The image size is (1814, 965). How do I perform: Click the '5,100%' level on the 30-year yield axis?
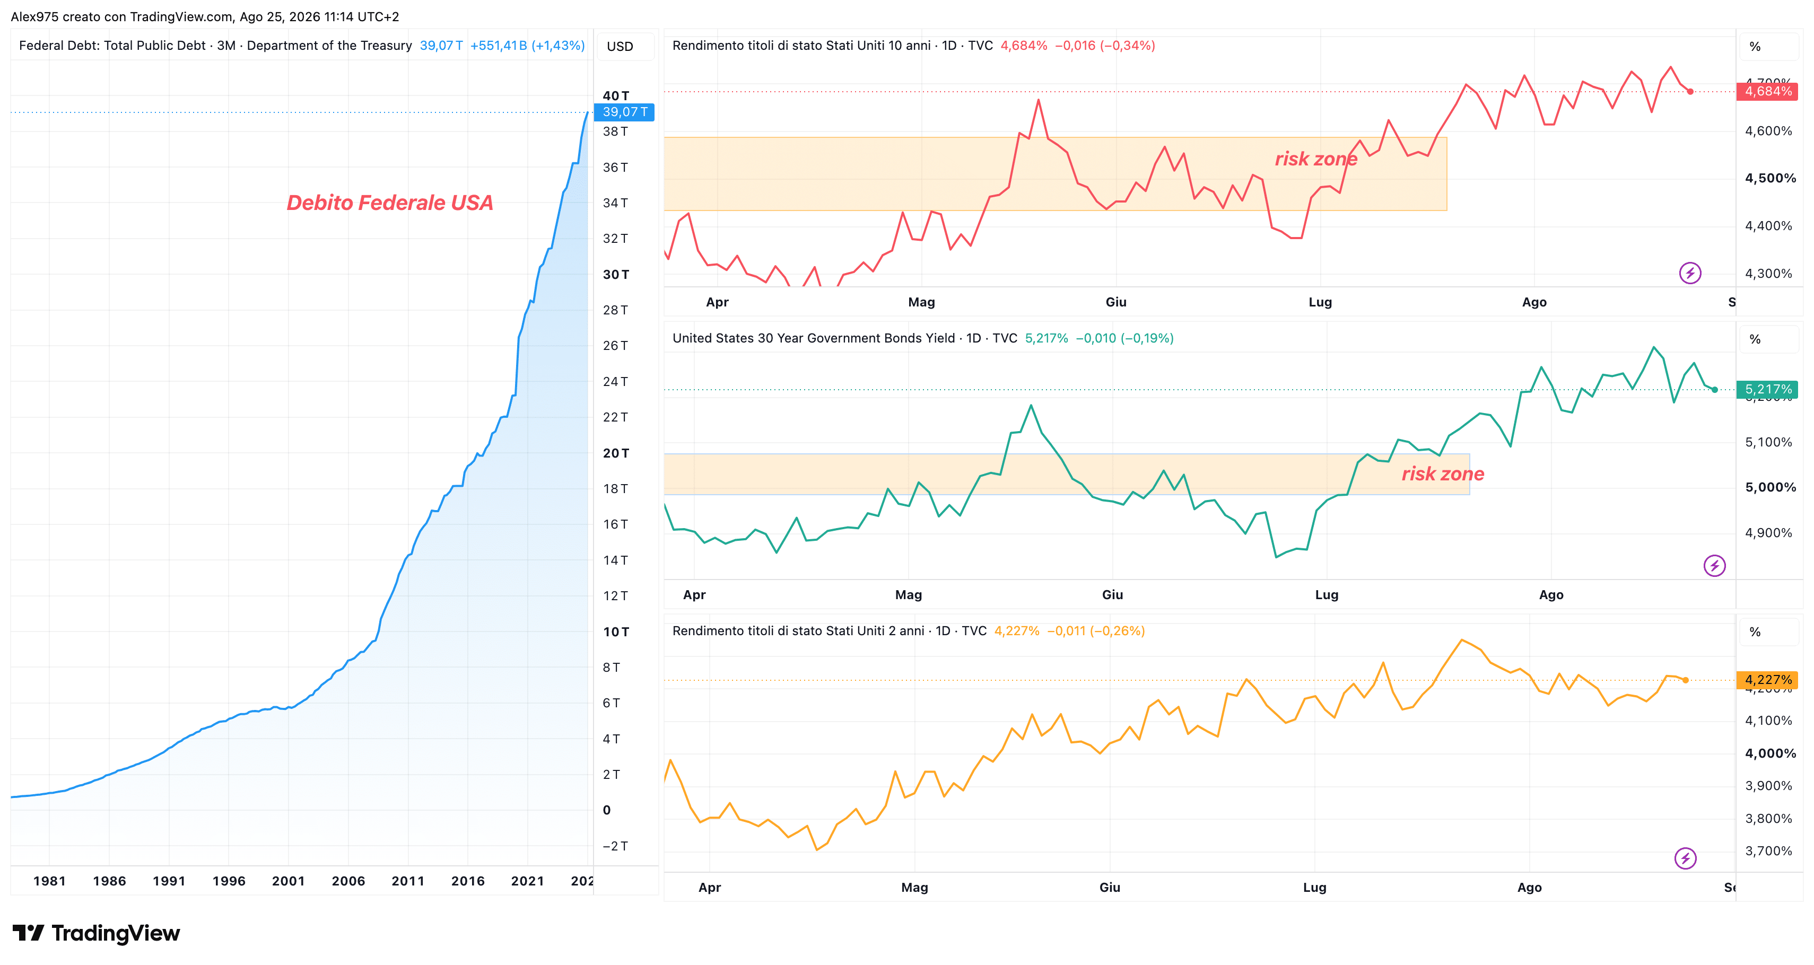click(1768, 442)
